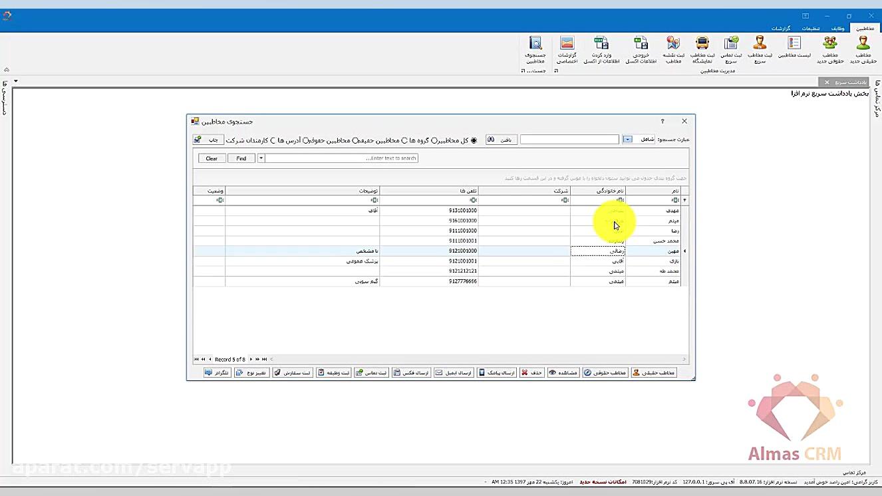Screen dimensions: 882x496
Task: Switch to the گزارشات ribbon tab
Action: coord(781,29)
